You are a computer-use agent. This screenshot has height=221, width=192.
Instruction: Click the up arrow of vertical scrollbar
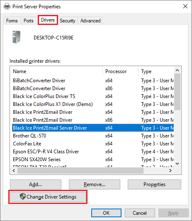177,70
